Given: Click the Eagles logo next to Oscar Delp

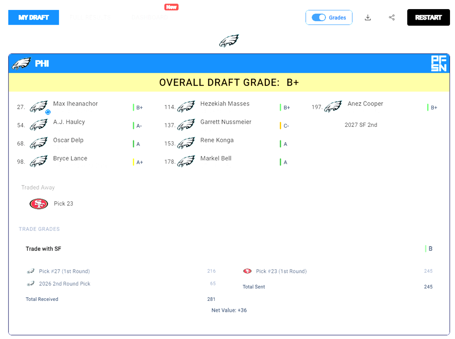Looking at the screenshot, I should (39, 143).
